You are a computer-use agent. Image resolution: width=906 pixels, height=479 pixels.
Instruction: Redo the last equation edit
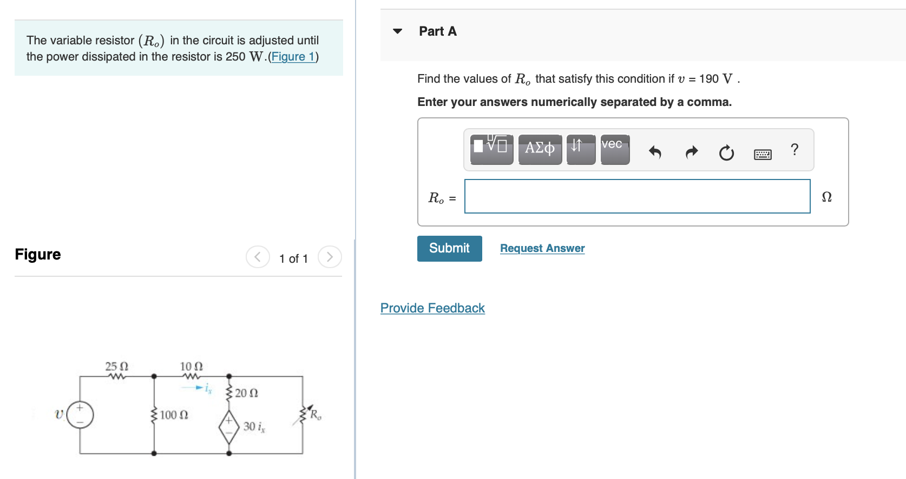pyautogui.click(x=691, y=152)
